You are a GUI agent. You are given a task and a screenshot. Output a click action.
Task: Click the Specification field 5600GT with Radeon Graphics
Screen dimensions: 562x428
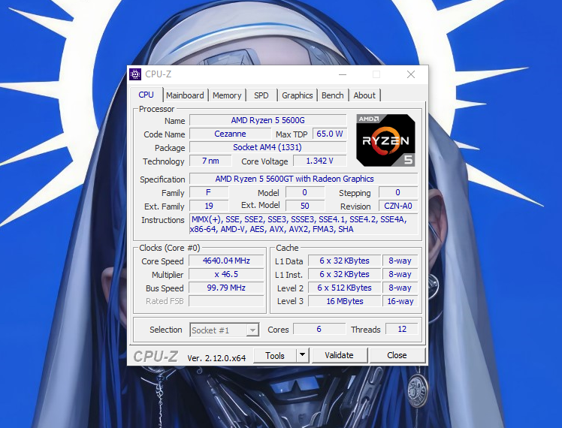(x=304, y=179)
